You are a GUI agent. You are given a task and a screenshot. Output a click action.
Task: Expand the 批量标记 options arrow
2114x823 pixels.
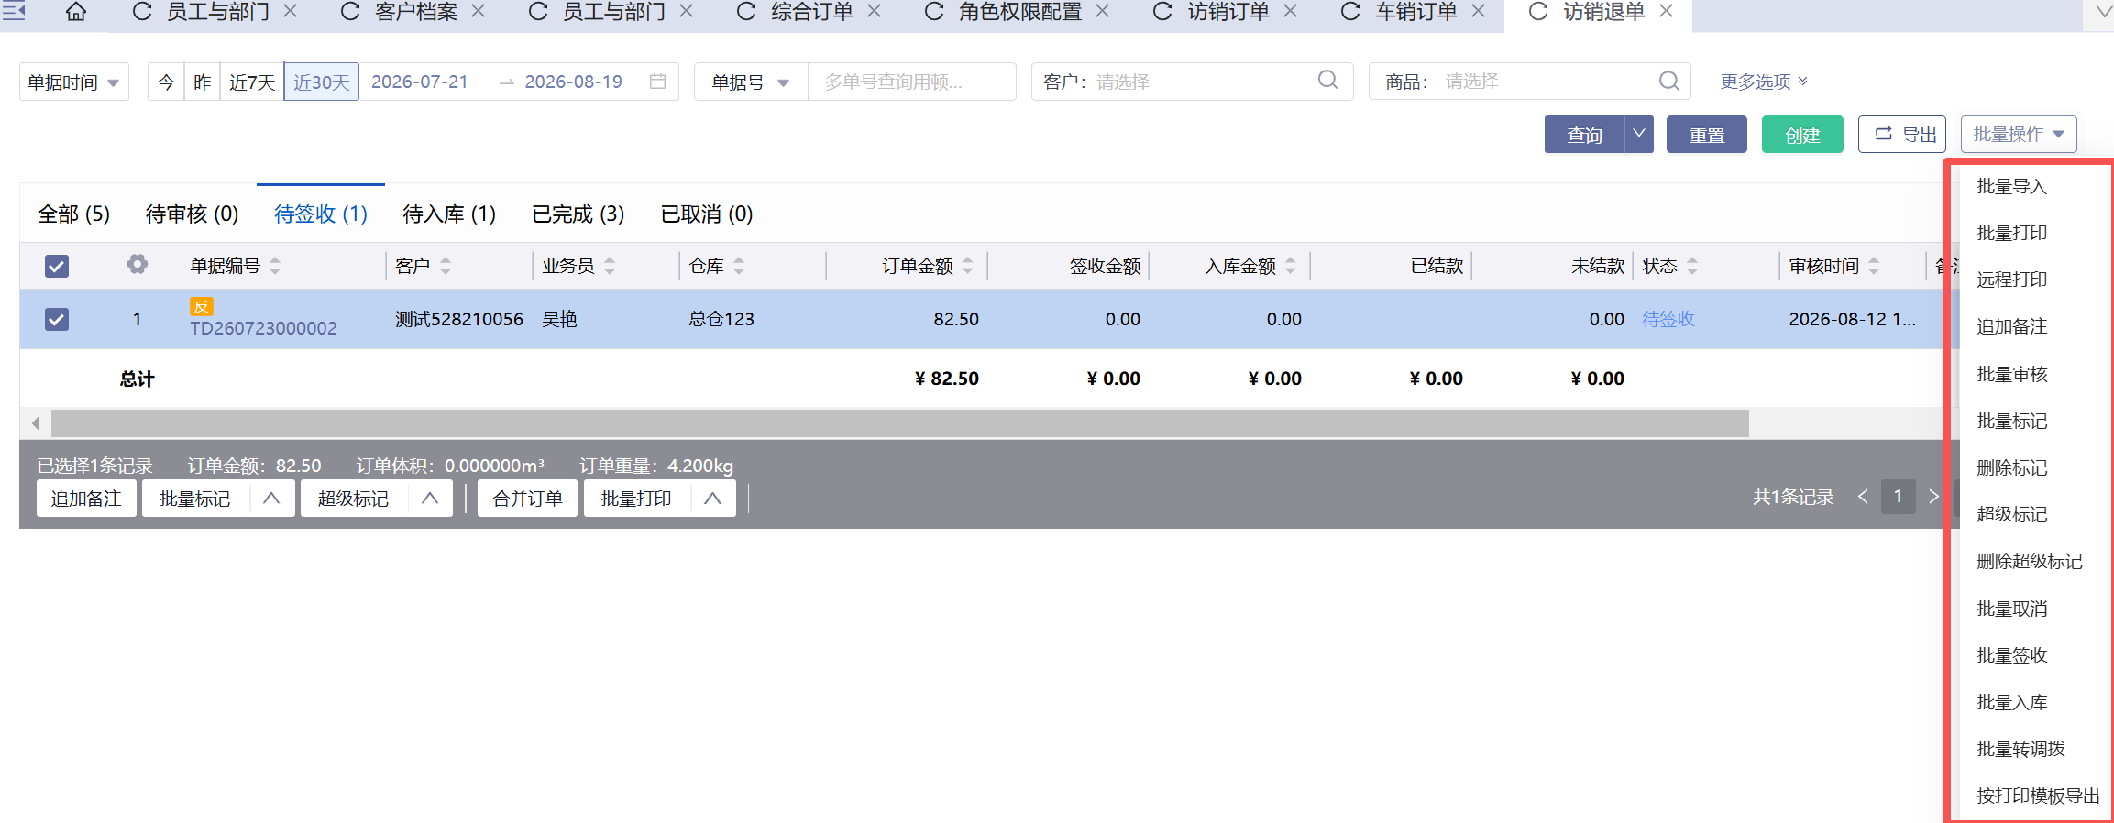tap(271, 499)
